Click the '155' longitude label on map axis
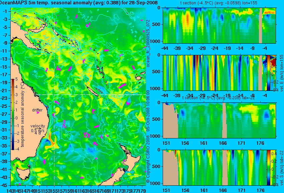This screenshot has width=284, height=193. click(54, 190)
